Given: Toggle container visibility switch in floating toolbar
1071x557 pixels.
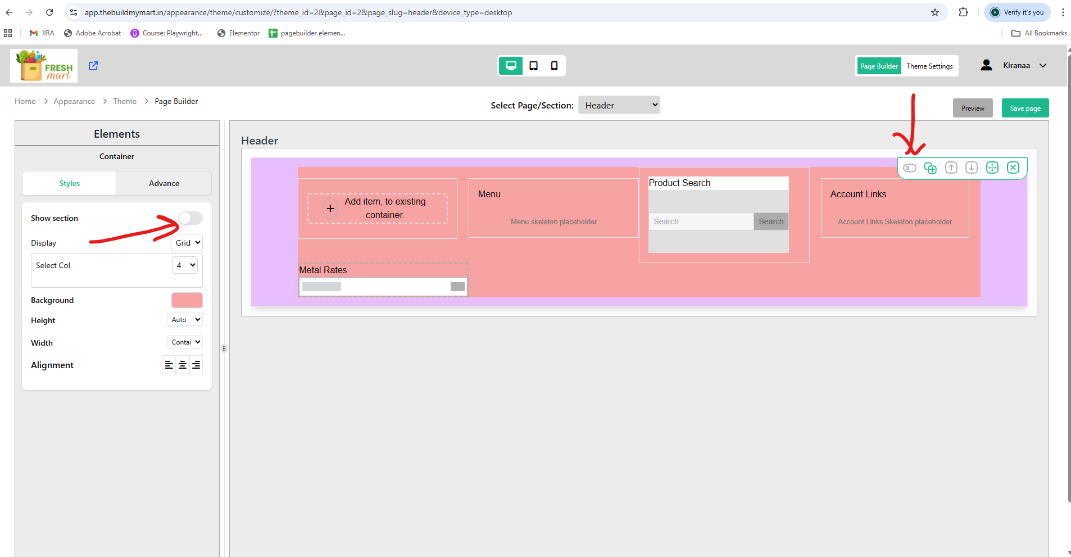Looking at the screenshot, I should 910,168.
